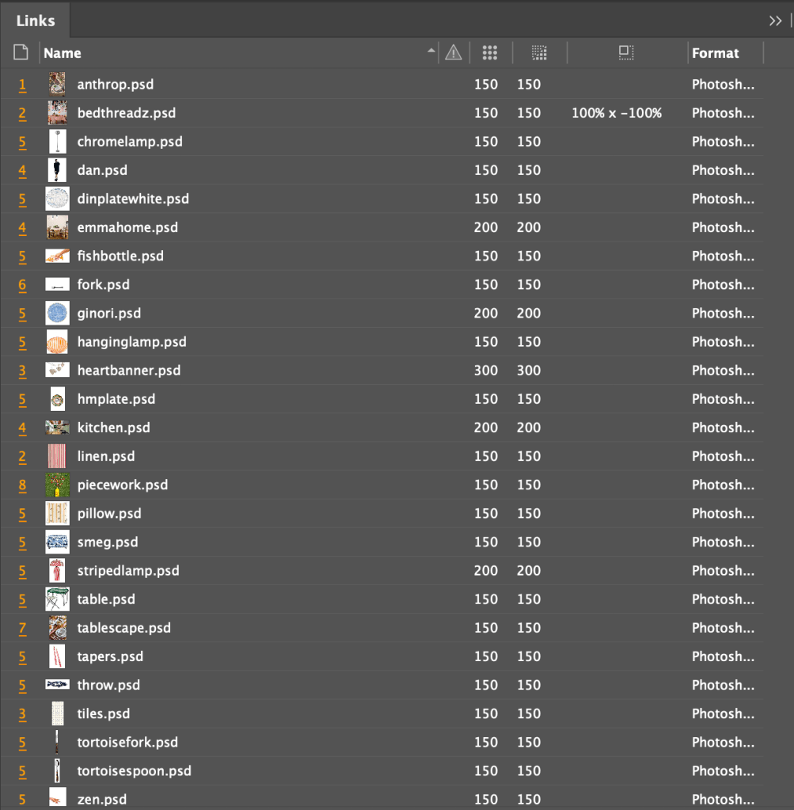794x810 pixels.
Task: Select the piecework.psd thumbnail image
Action: pyautogui.click(x=57, y=485)
